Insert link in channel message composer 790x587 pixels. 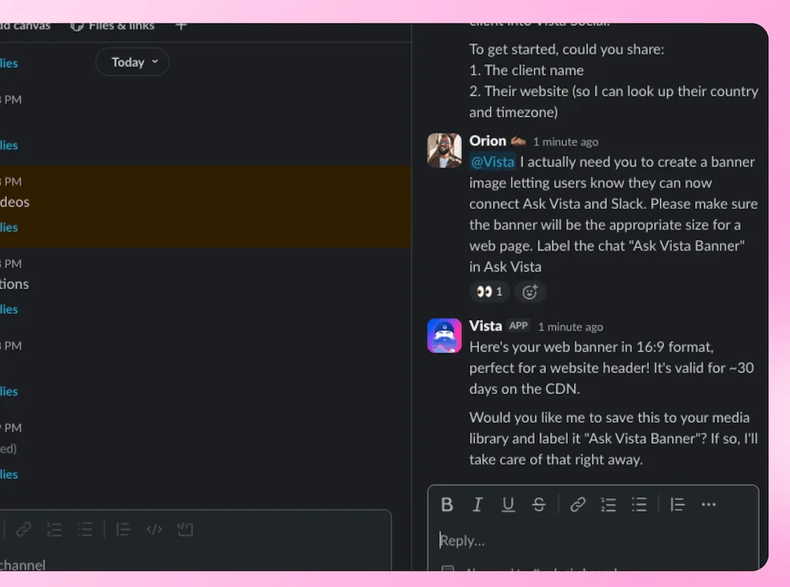24,529
